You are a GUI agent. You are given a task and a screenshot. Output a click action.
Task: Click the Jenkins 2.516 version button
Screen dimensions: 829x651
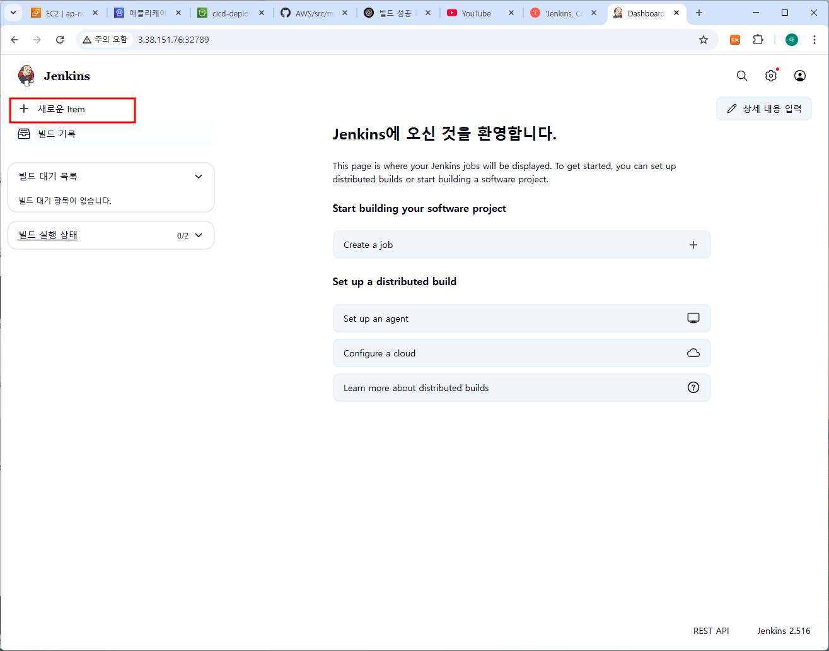click(x=784, y=631)
